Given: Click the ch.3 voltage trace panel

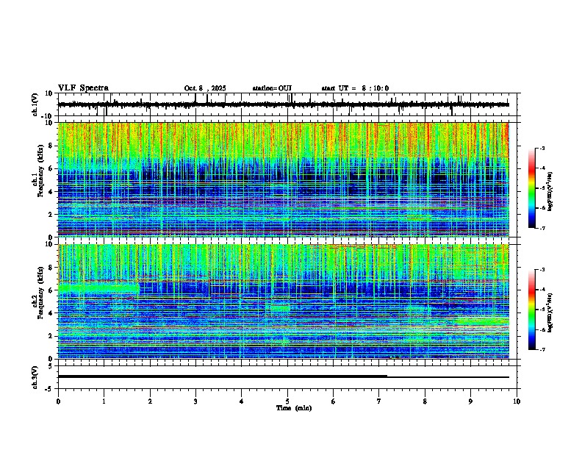Looking at the screenshot, I should (287, 377).
